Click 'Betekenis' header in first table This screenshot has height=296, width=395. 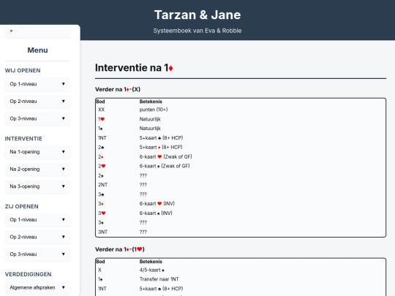click(x=151, y=102)
